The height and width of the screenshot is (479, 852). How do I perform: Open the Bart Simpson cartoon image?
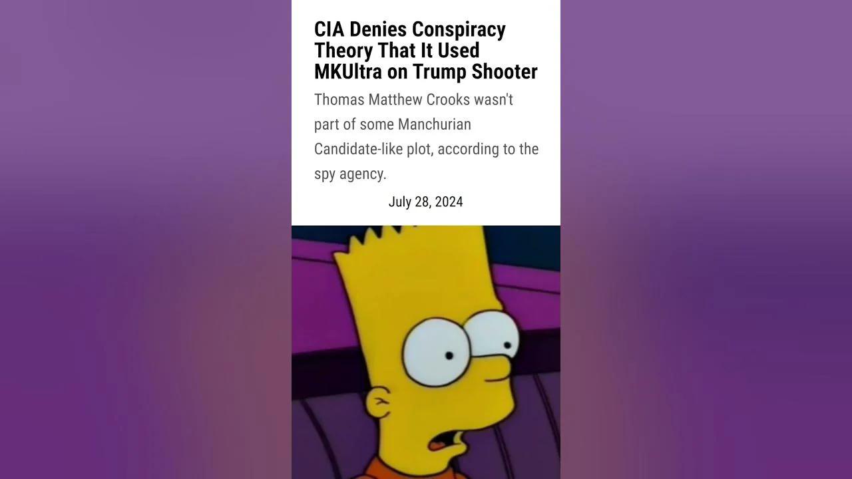point(426,352)
